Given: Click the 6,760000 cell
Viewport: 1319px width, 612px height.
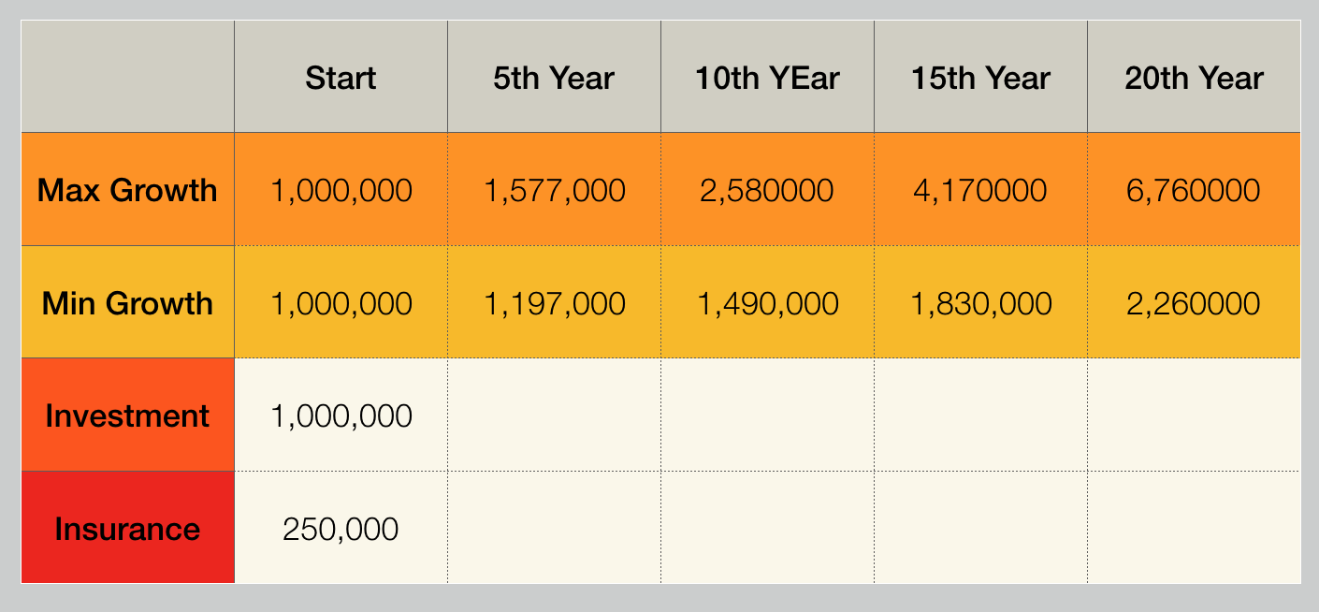Looking at the screenshot, I should click(1194, 190).
